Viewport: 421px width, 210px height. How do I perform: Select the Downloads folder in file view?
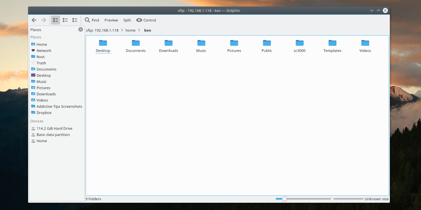point(168,43)
